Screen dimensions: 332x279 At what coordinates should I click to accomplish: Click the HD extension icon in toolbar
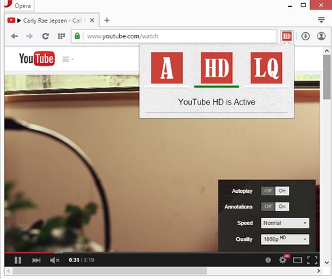tap(287, 36)
